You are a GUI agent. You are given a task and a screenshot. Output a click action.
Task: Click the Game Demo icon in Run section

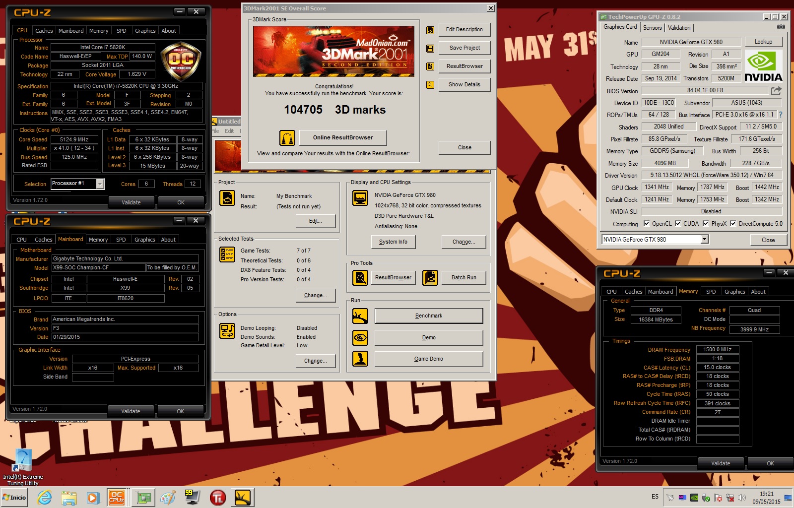(x=360, y=359)
